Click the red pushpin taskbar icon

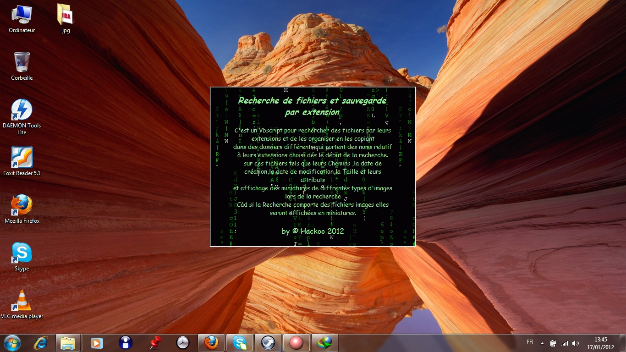[154, 342]
